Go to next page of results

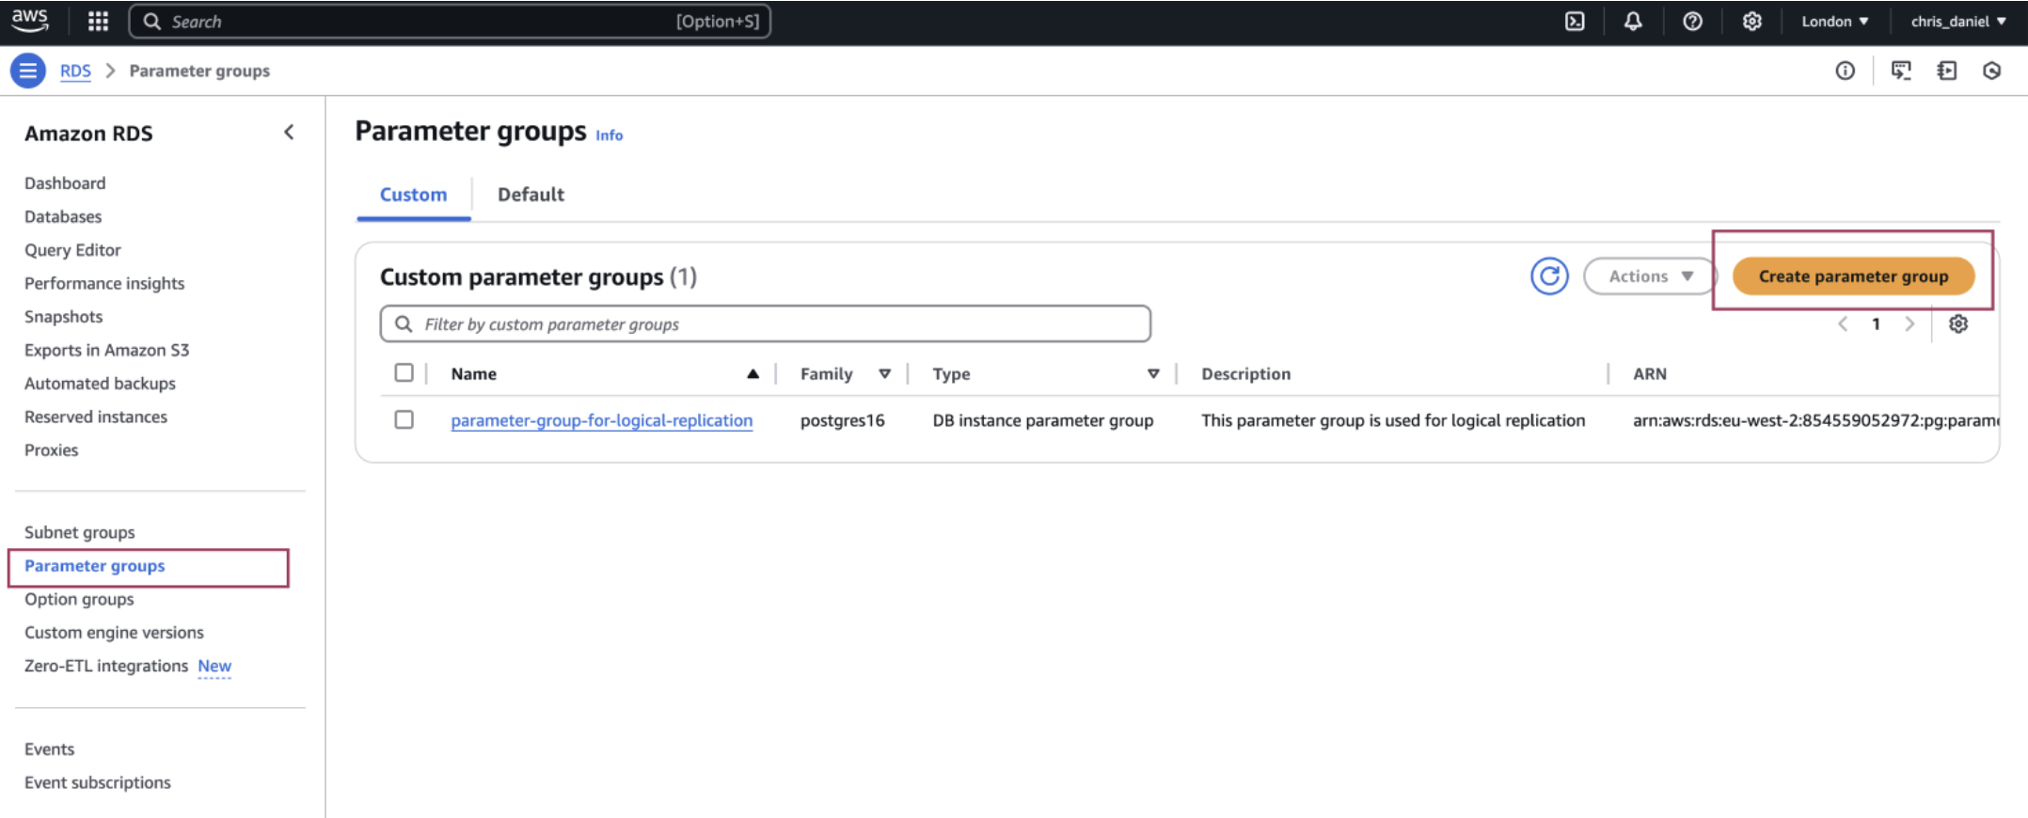1909,324
